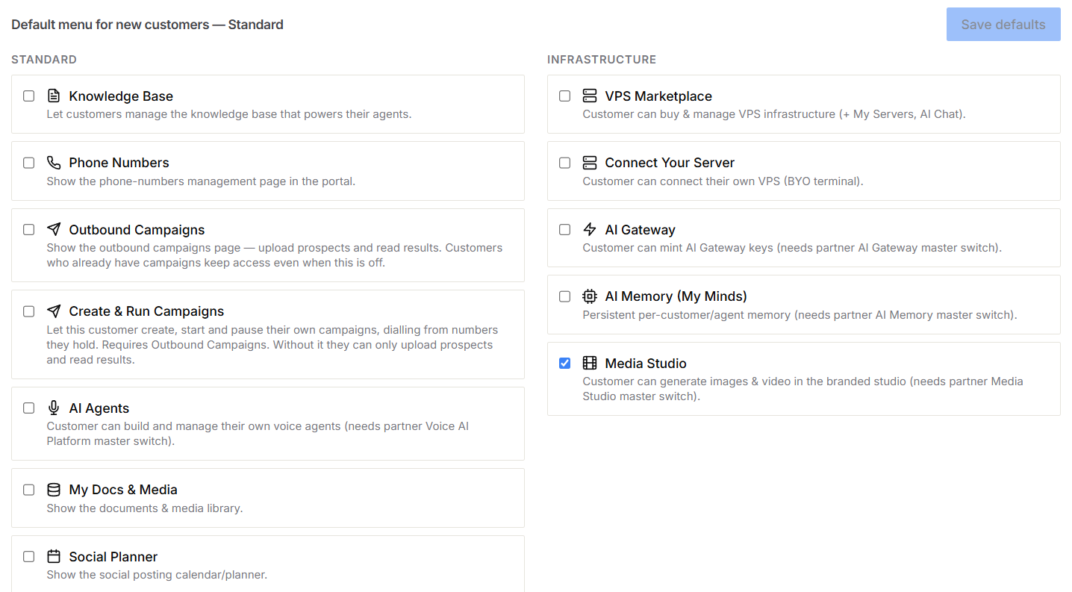Click the Knowledge Base document icon
Viewport: 1072px width, 592px height.
[x=54, y=96]
